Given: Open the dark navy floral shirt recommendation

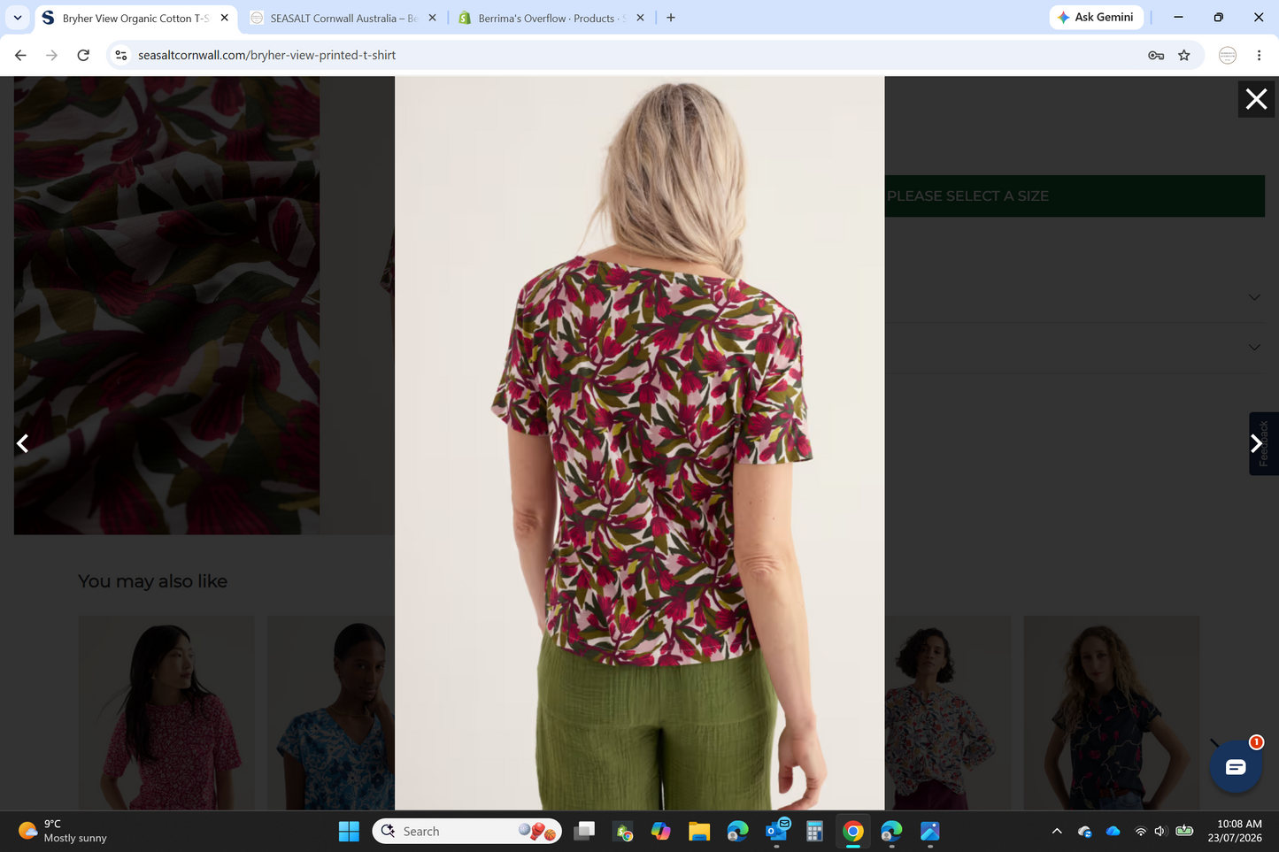Looking at the screenshot, I should [x=1112, y=713].
